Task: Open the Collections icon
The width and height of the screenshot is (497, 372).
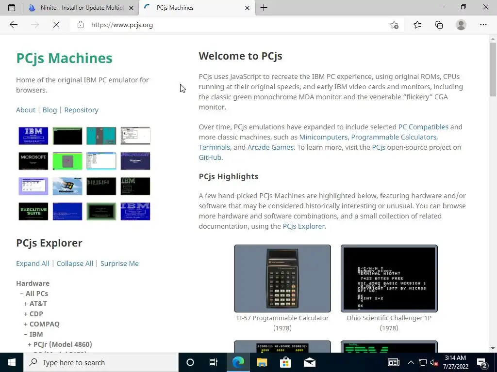Action: (439, 25)
